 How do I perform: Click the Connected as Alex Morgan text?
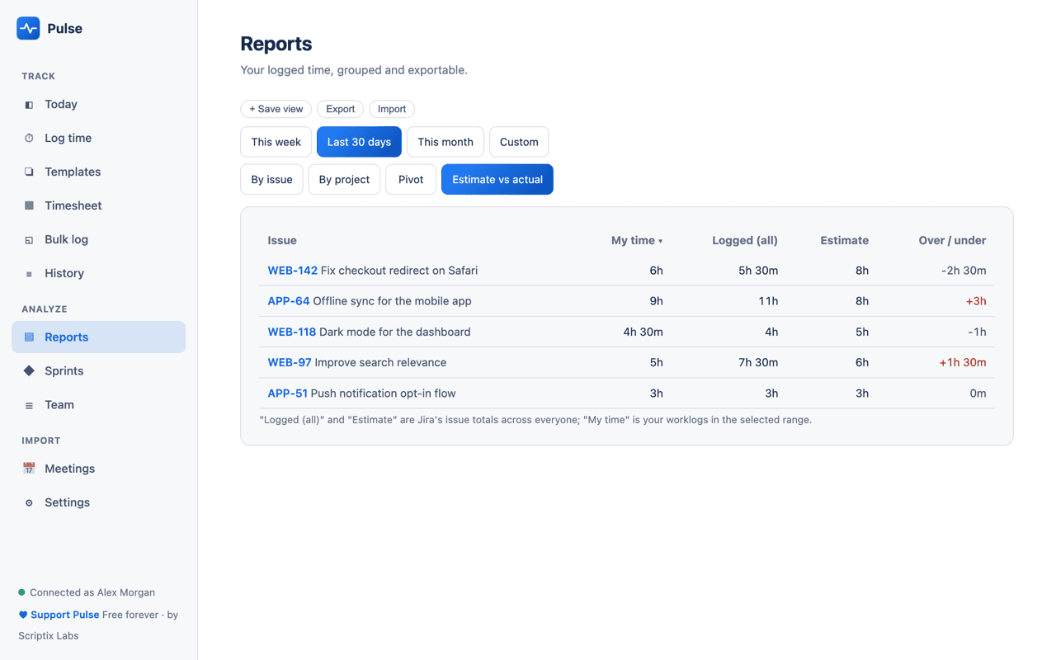click(x=92, y=592)
